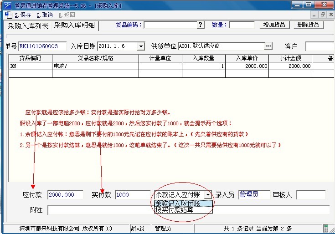The height and width of the screenshot is (234, 335).
Task: Close the inner 采购入库 child window
Action: point(331,15)
